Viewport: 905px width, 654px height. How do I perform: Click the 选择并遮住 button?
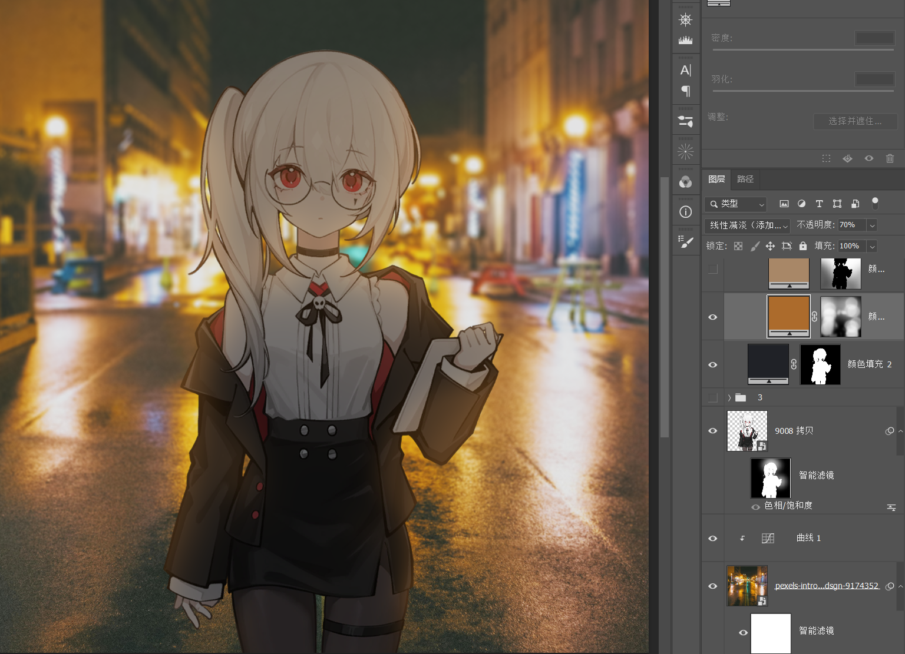tap(855, 121)
